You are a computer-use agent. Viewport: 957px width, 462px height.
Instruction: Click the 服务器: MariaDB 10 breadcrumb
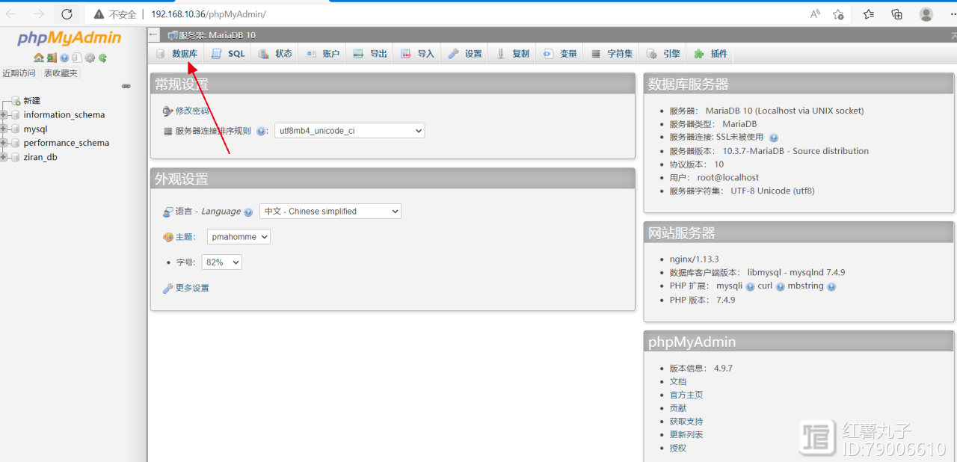[x=217, y=35]
